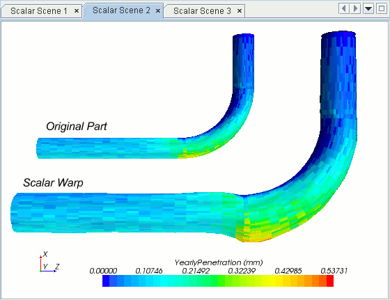Close the Scalar Scene 1 tab
The width and height of the screenshot is (390, 300).
click(77, 11)
